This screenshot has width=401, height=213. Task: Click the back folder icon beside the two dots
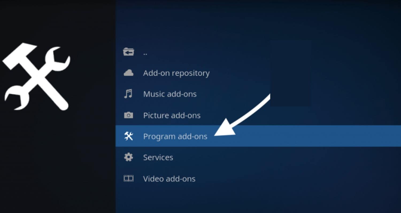pos(128,52)
